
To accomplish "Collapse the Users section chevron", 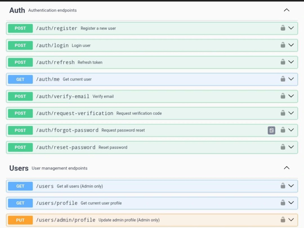I will (x=287, y=168).
